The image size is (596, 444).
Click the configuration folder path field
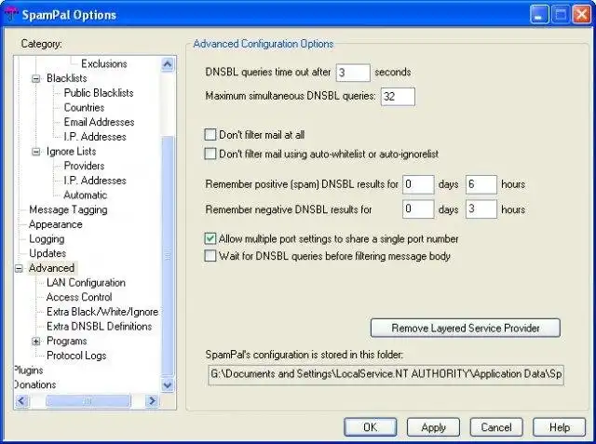point(386,374)
